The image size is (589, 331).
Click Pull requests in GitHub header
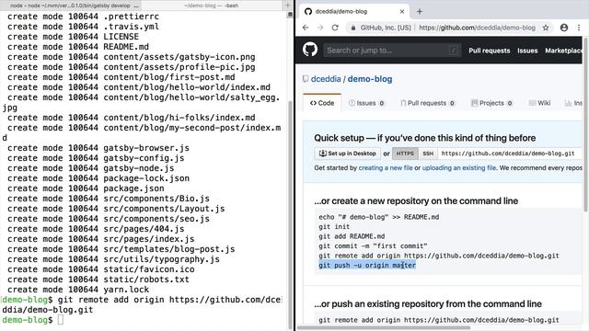[489, 51]
